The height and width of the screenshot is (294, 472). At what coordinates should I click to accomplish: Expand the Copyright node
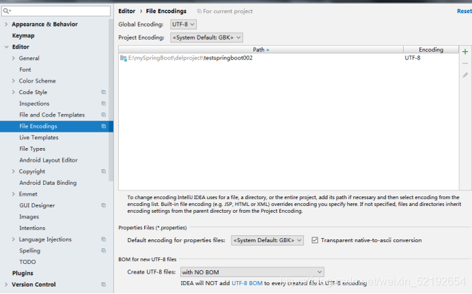(13, 171)
